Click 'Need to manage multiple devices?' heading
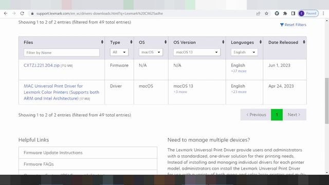 click(209, 140)
